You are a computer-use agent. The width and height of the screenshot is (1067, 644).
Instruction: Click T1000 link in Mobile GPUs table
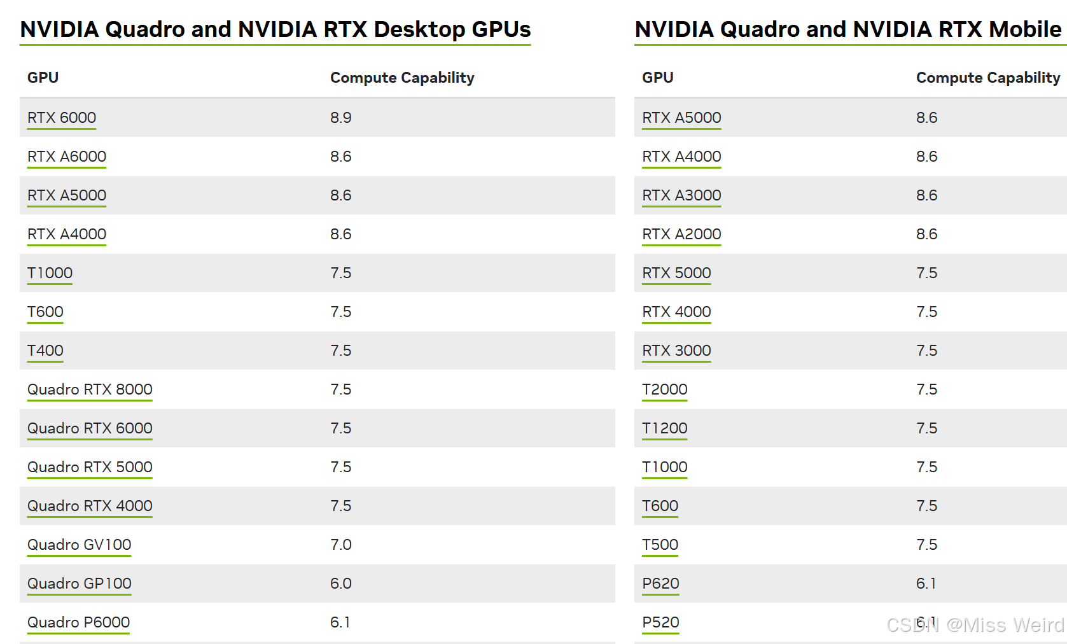pyautogui.click(x=665, y=467)
